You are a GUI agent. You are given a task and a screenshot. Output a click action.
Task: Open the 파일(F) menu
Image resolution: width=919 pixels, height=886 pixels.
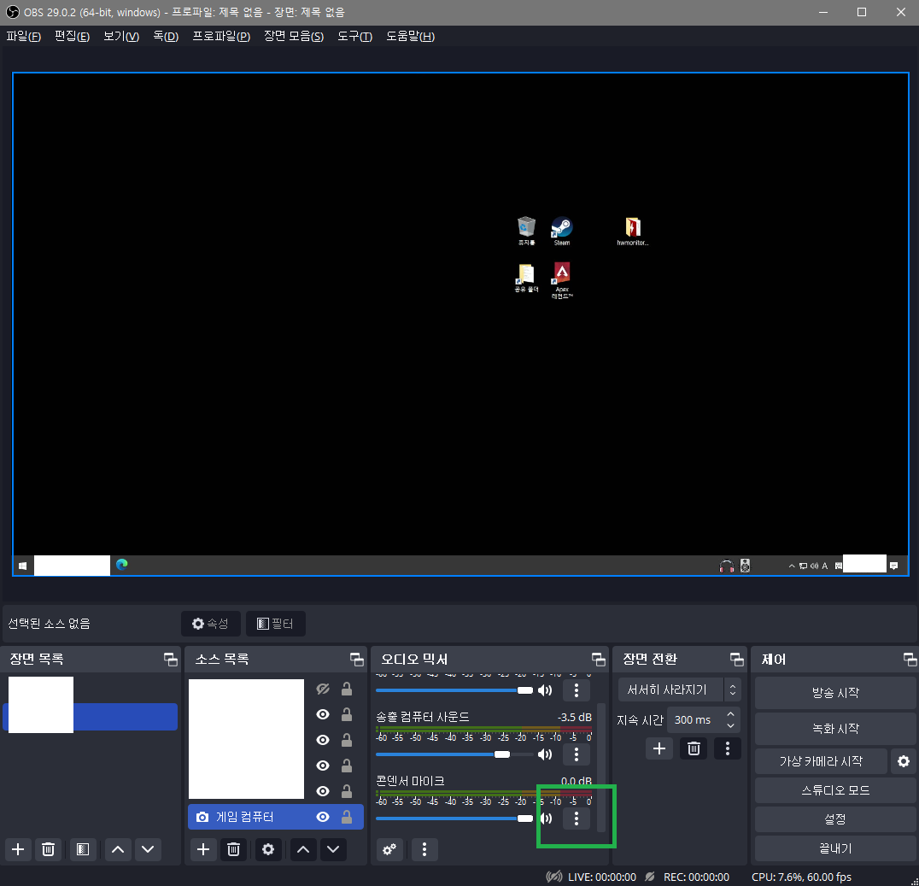click(x=23, y=37)
